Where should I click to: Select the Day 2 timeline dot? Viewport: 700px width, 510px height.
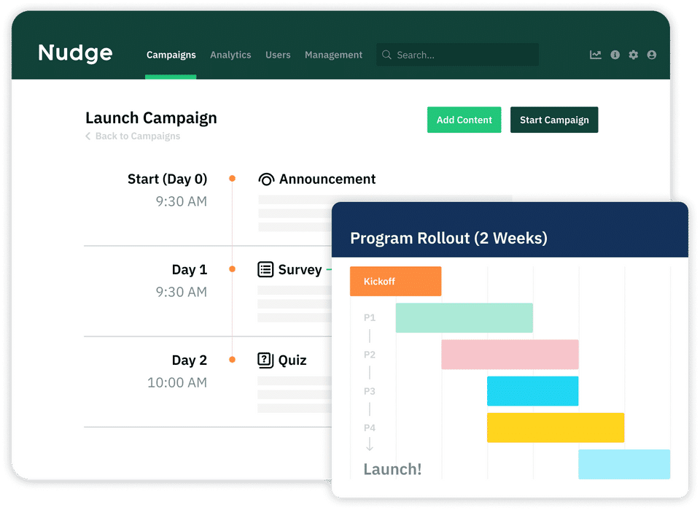232,360
